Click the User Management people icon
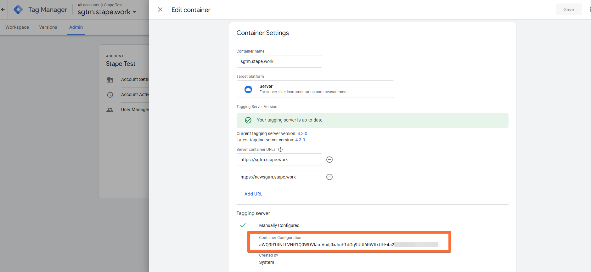 pyautogui.click(x=110, y=110)
